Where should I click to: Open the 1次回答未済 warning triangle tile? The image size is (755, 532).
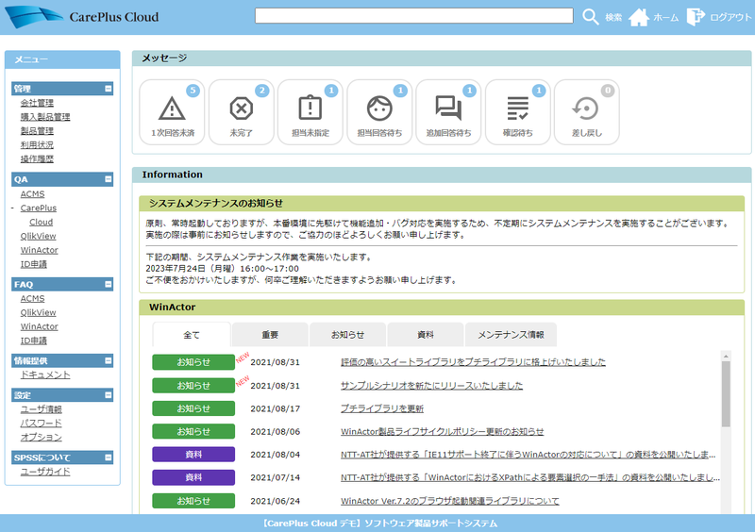pyautogui.click(x=172, y=111)
